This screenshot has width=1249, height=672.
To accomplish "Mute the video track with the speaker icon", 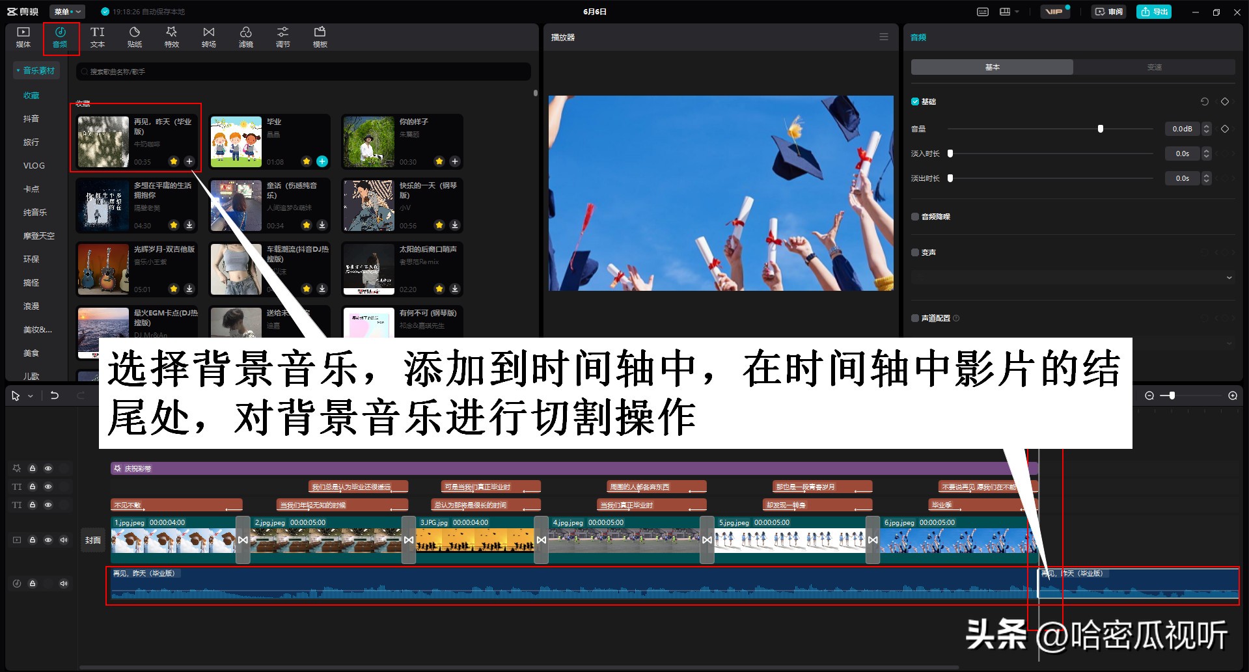I will point(63,539).
